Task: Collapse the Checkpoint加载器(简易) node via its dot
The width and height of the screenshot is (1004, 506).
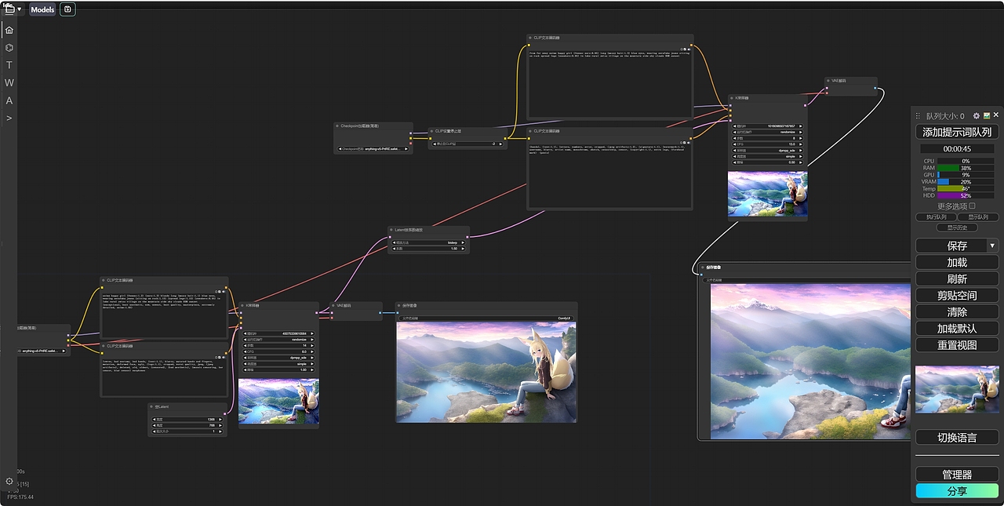Action: (337, 126)
